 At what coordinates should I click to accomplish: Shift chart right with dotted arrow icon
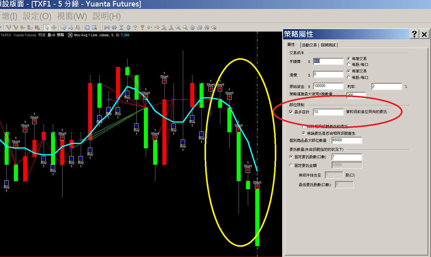(x=157, y=27)
